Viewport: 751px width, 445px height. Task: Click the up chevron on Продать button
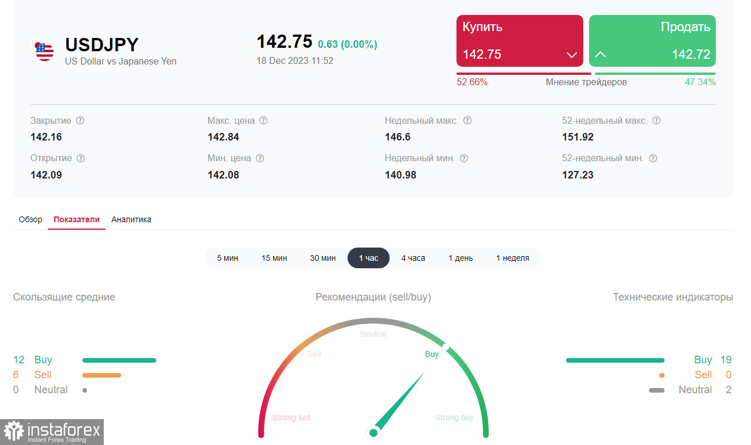pos(601,55)
